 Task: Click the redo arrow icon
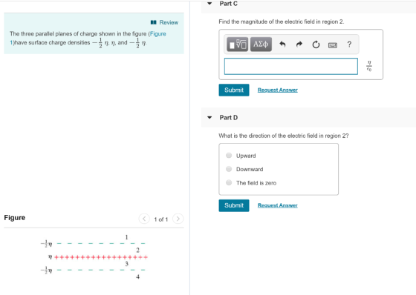299,44
